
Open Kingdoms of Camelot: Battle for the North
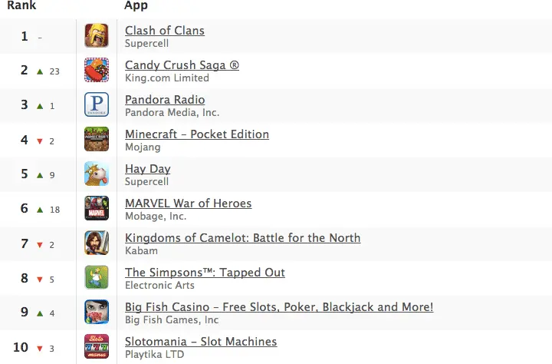tap(242, 238)
